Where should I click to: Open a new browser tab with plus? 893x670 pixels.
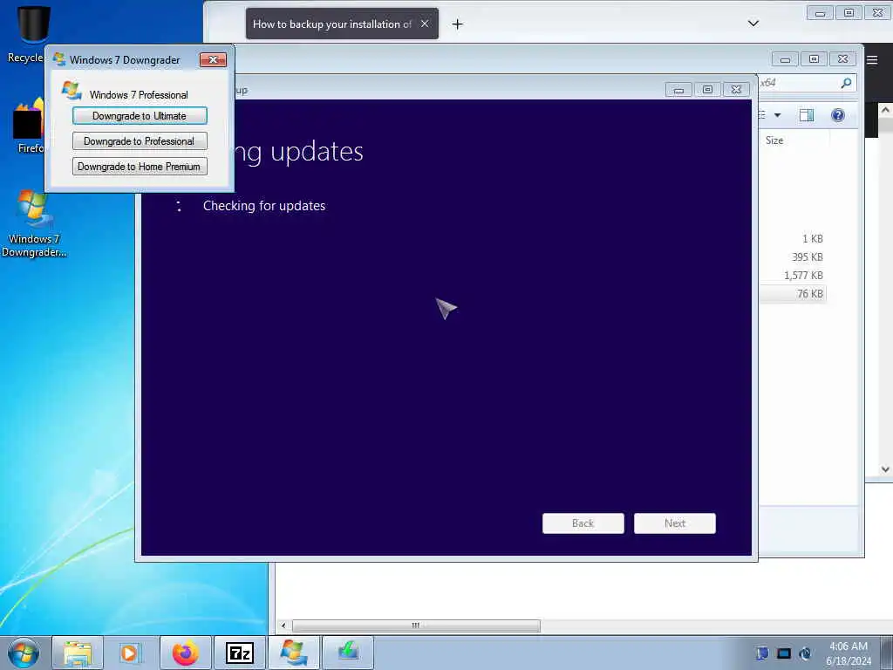pyautogui.click(x=457, y=24)
